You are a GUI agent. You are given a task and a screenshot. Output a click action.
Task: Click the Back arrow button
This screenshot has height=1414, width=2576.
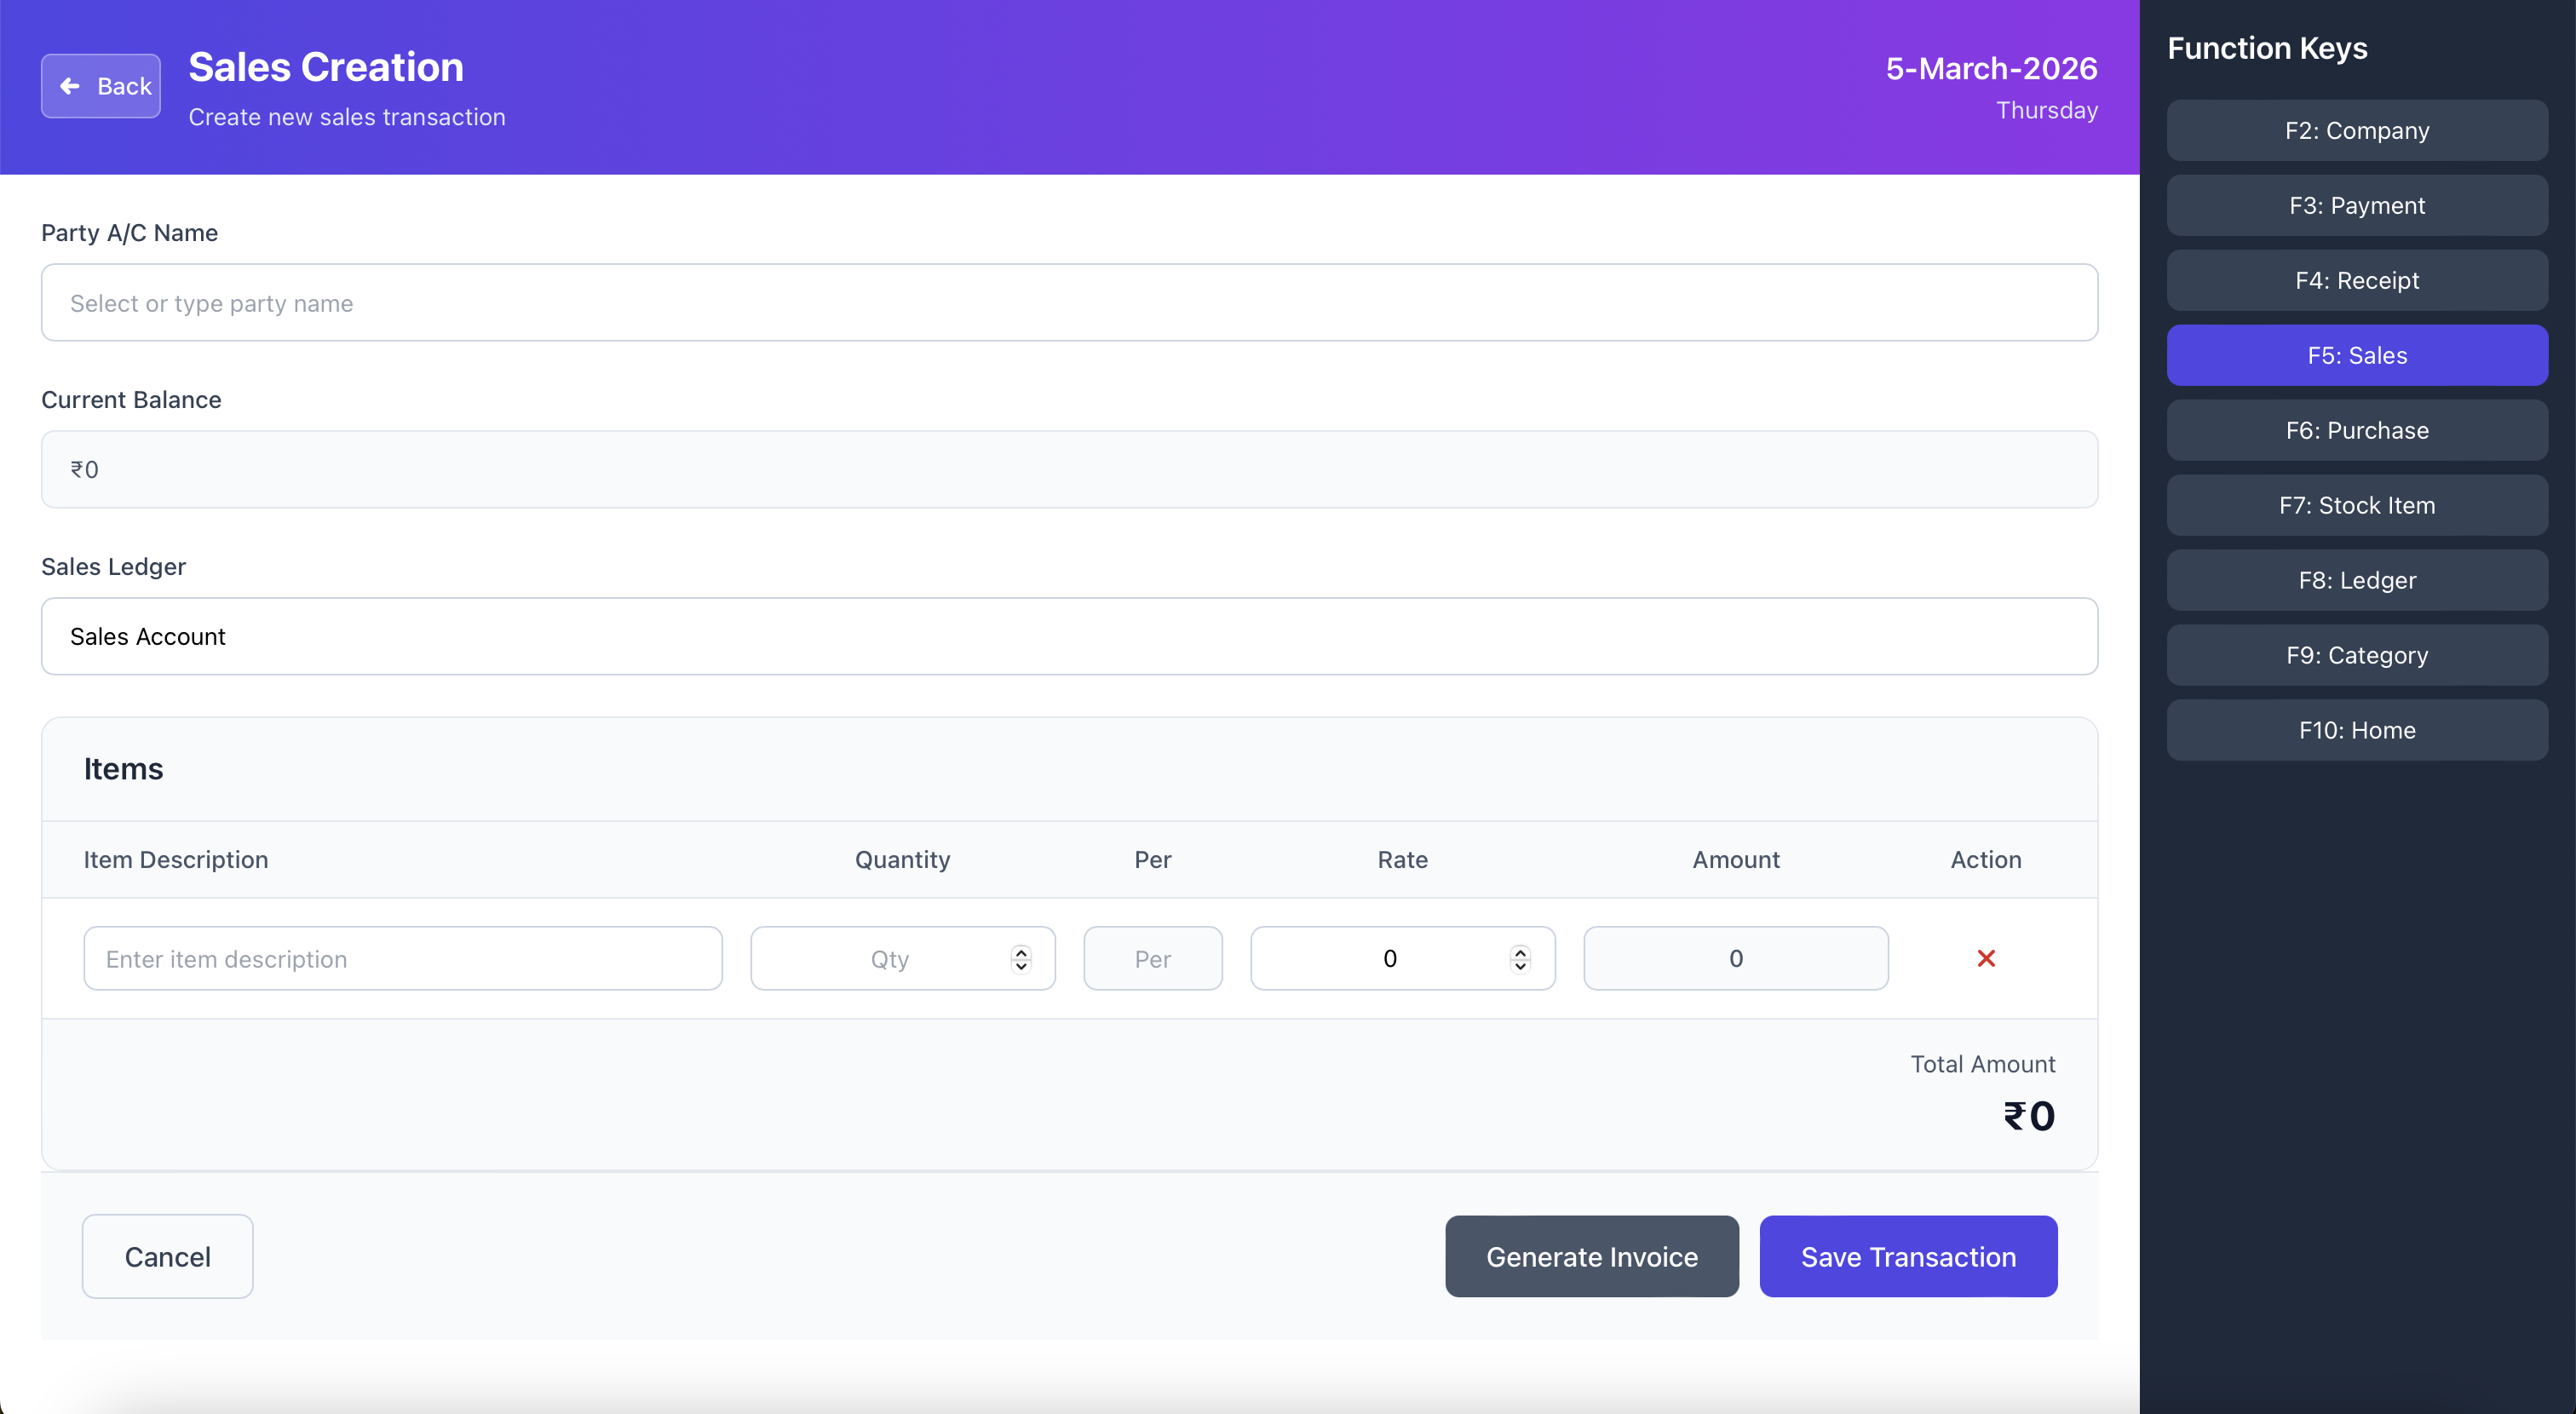tap(101, 86)
